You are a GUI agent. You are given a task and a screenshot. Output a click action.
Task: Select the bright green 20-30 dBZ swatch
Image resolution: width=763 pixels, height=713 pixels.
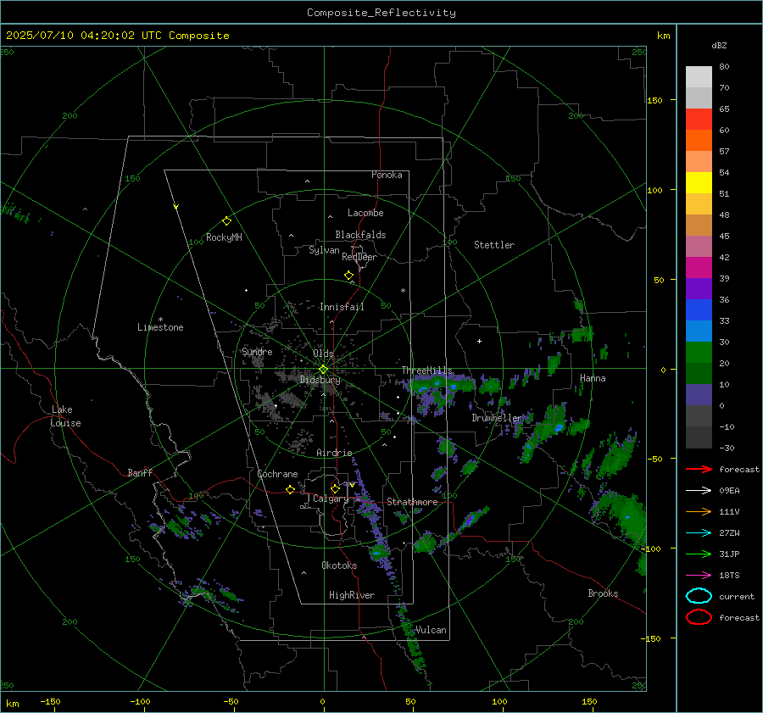699,353
